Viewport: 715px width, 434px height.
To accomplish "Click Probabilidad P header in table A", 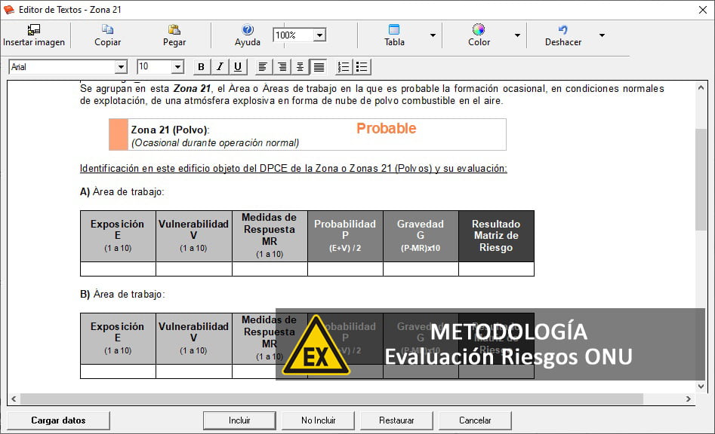I will click(x=345, y=236).
